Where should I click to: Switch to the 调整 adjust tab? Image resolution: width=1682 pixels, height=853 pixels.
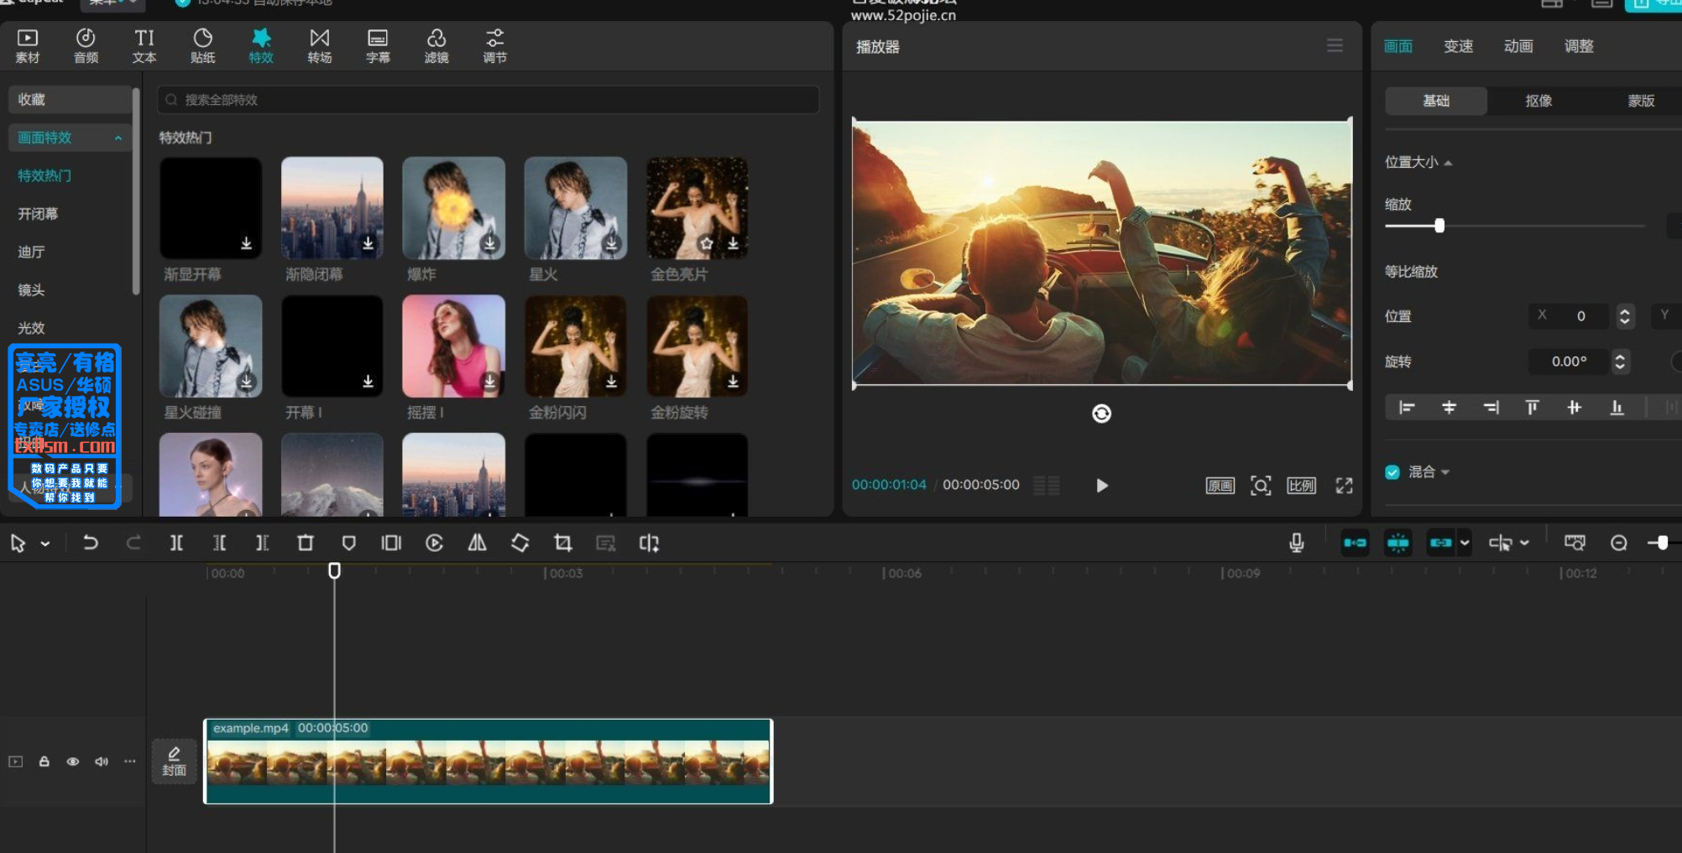point(1579,46)
